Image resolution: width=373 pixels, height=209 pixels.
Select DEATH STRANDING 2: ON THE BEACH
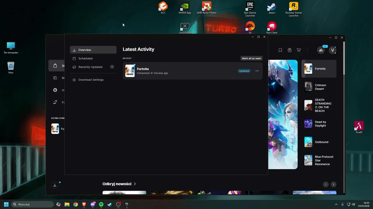[x=319, y=105]
